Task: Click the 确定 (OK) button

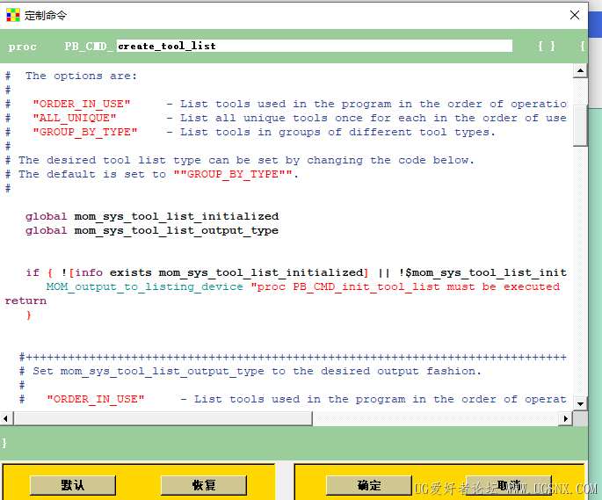Action: point(369,485)
